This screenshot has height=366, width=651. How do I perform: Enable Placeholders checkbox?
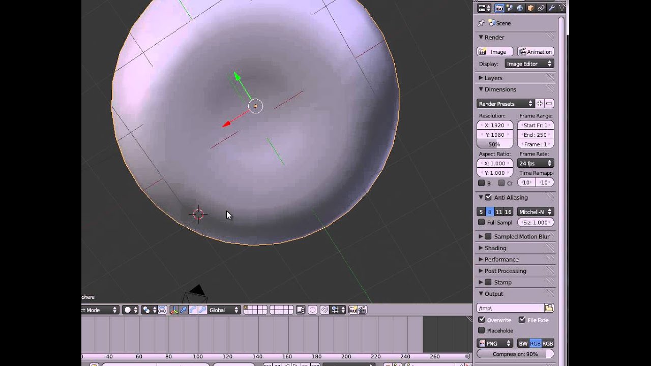481,330
